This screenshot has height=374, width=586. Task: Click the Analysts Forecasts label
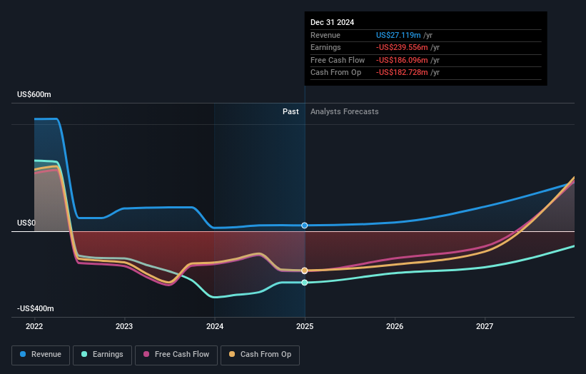(x=345, y=112)
